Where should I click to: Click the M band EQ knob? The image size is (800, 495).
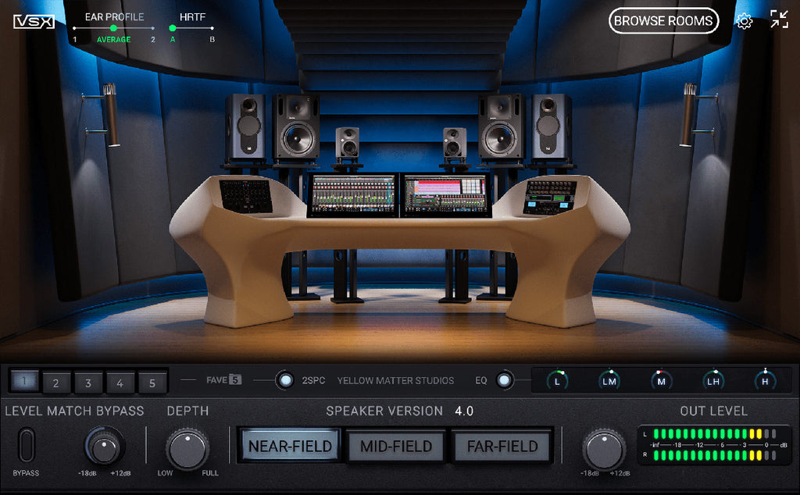pos(661,381)
